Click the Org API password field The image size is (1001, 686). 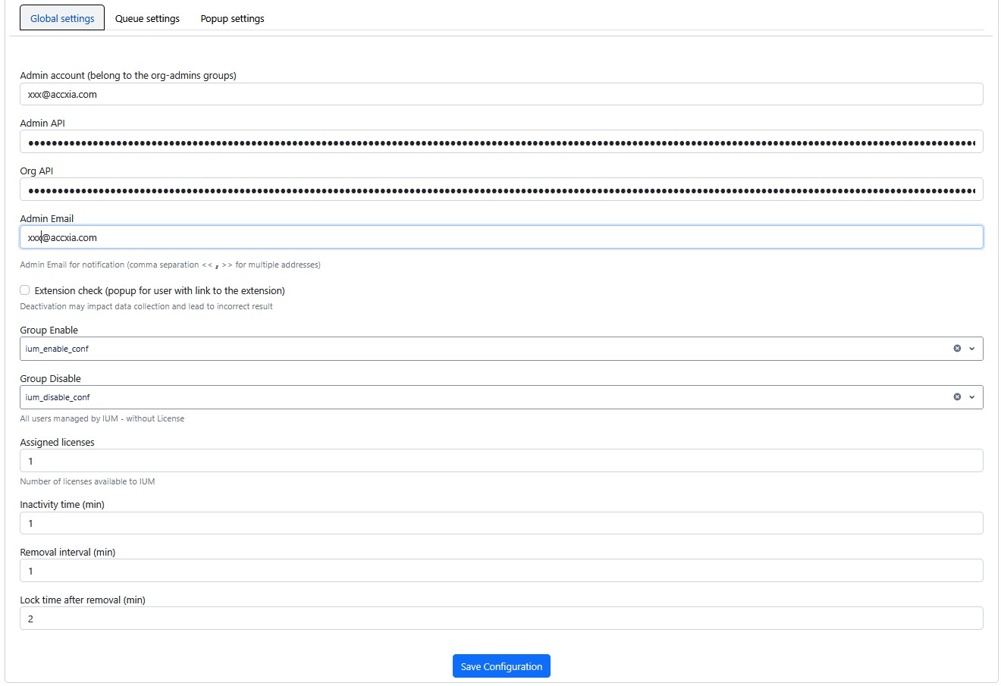point(500,190)
